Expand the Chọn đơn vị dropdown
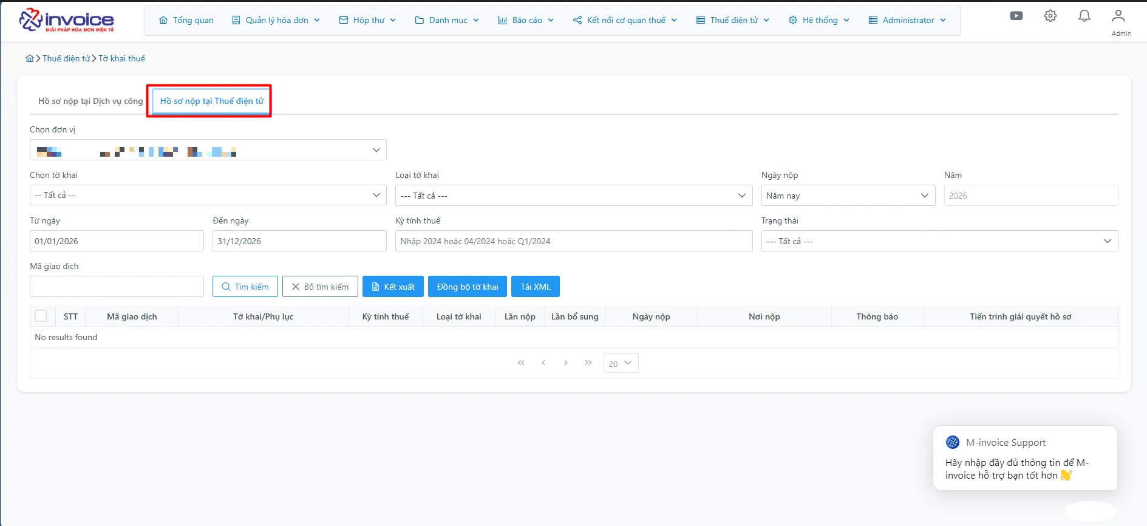1147x526 pixels. [208, 150]
